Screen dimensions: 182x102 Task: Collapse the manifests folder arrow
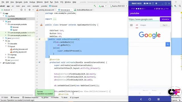click(3, 16)
